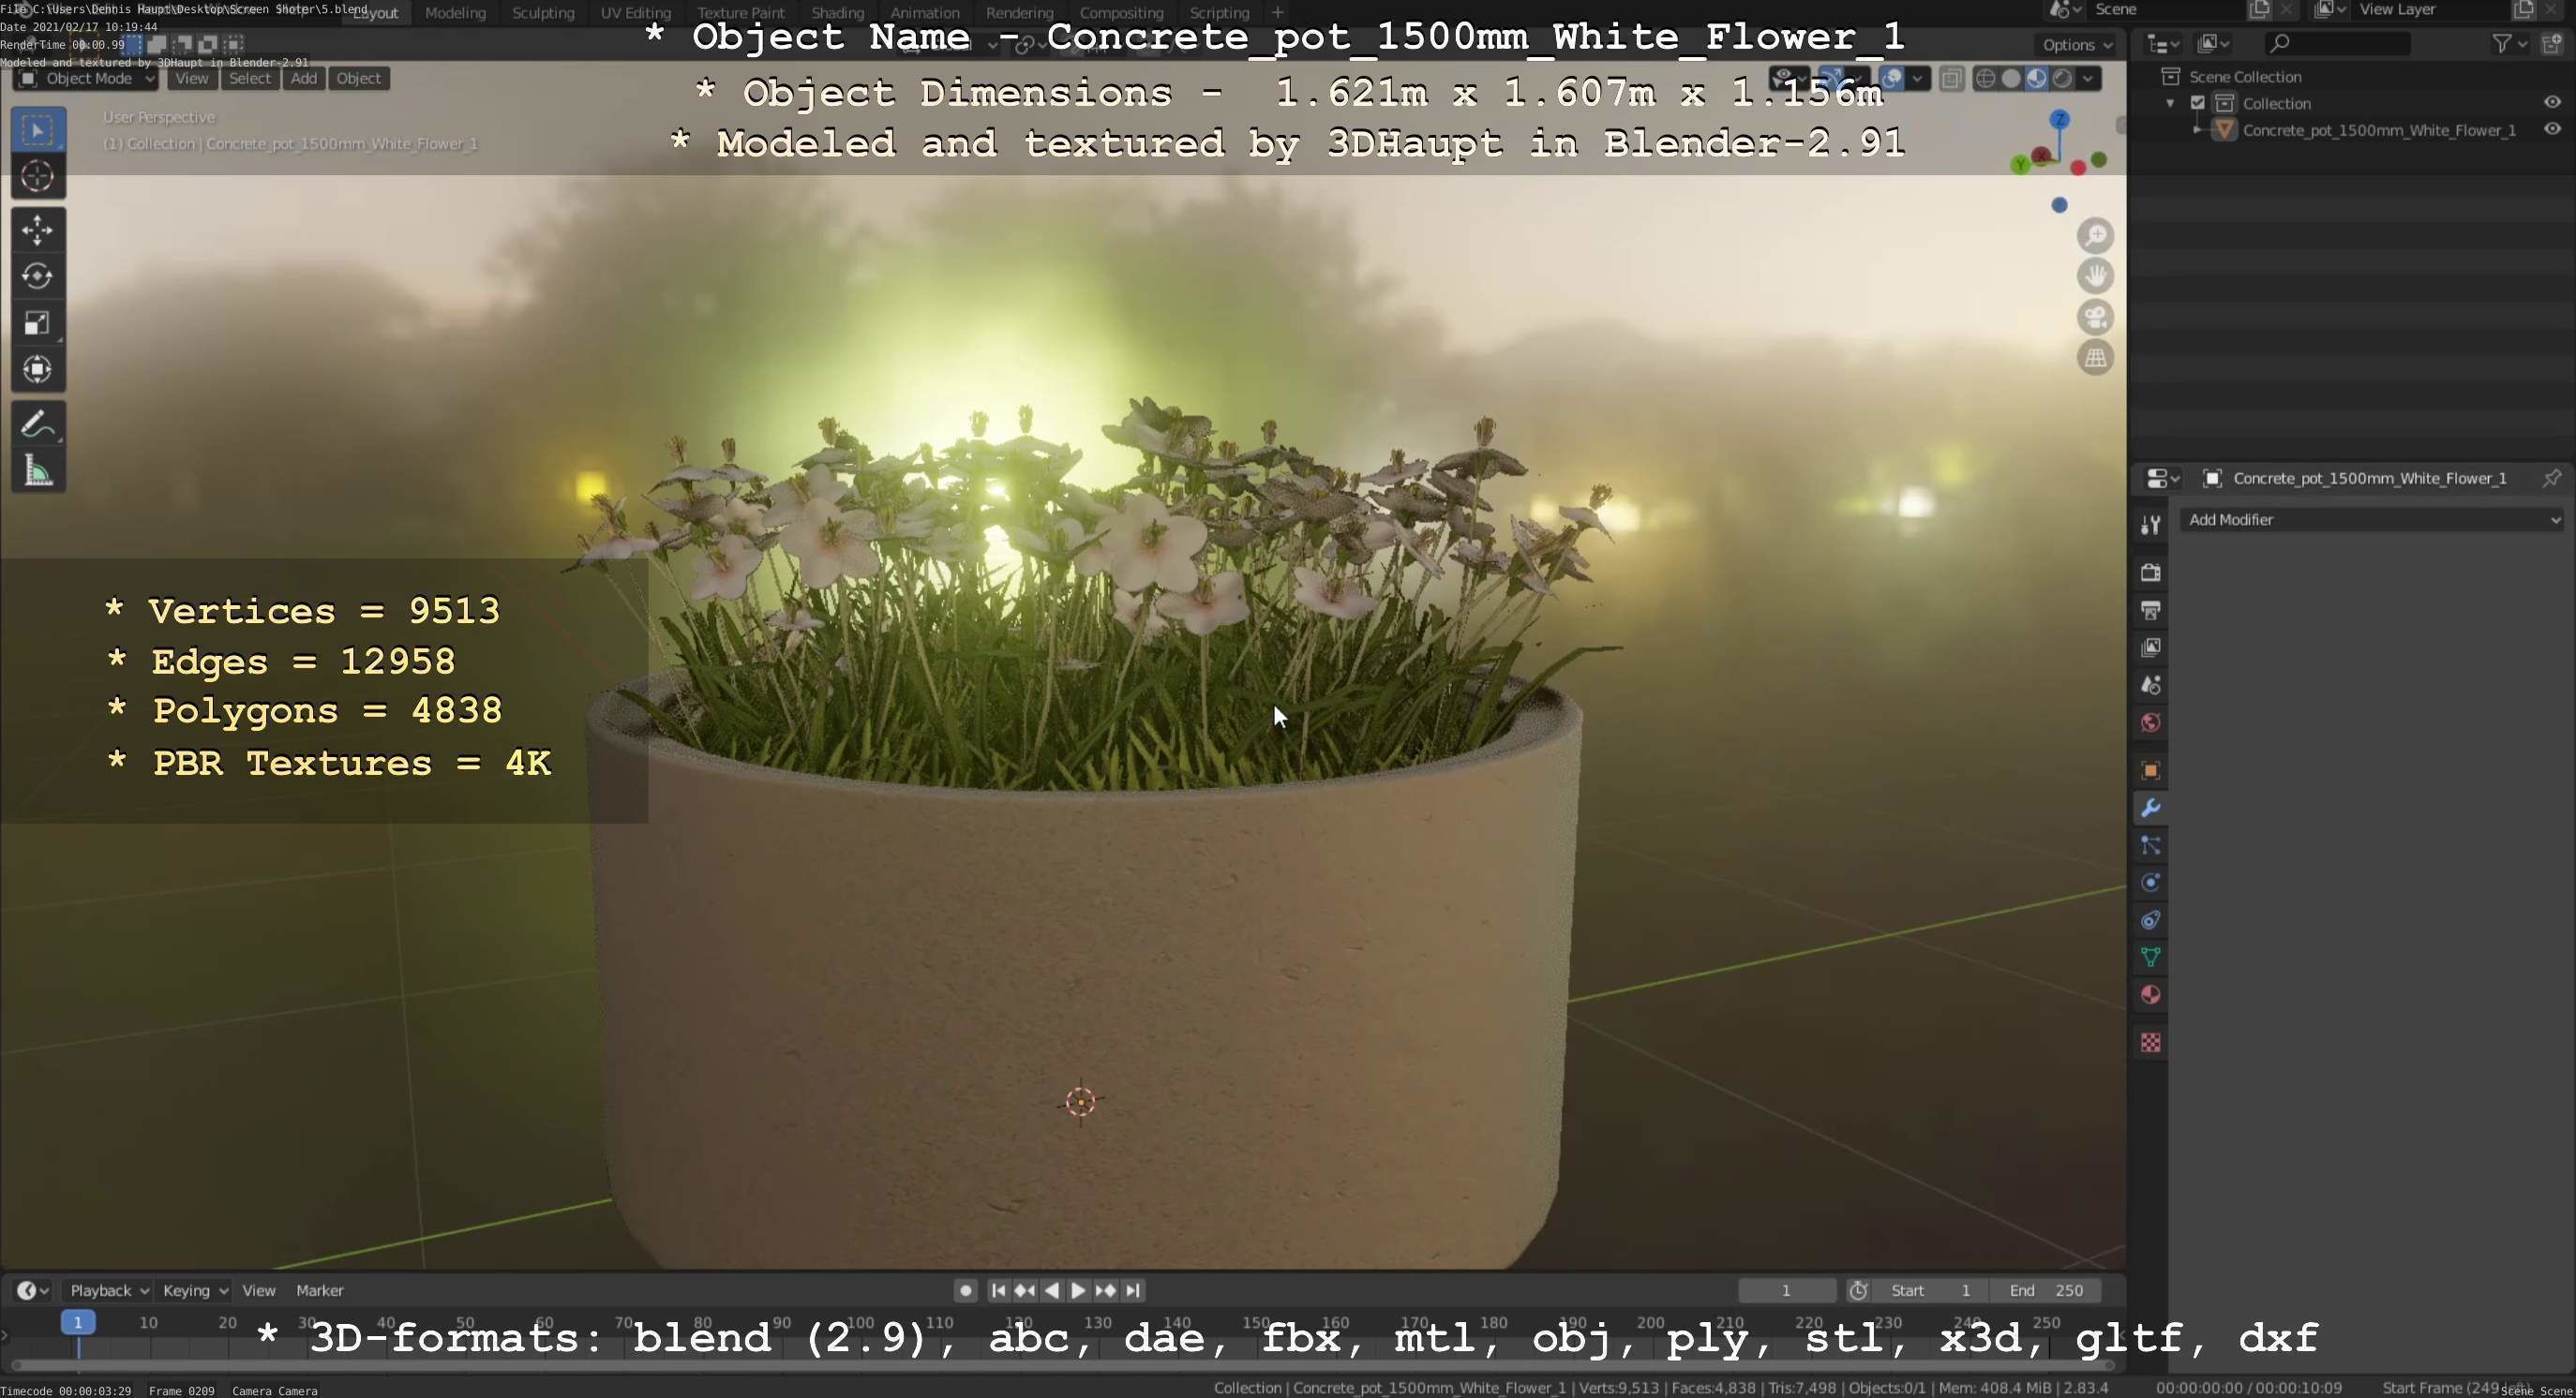
Task: Open the Playback dropdown in timeline
Action: click(108, 1291)
